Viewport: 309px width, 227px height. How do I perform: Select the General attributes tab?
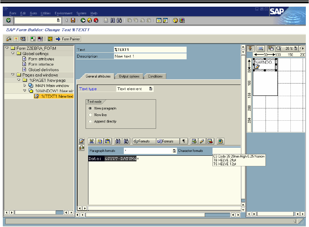98,76
